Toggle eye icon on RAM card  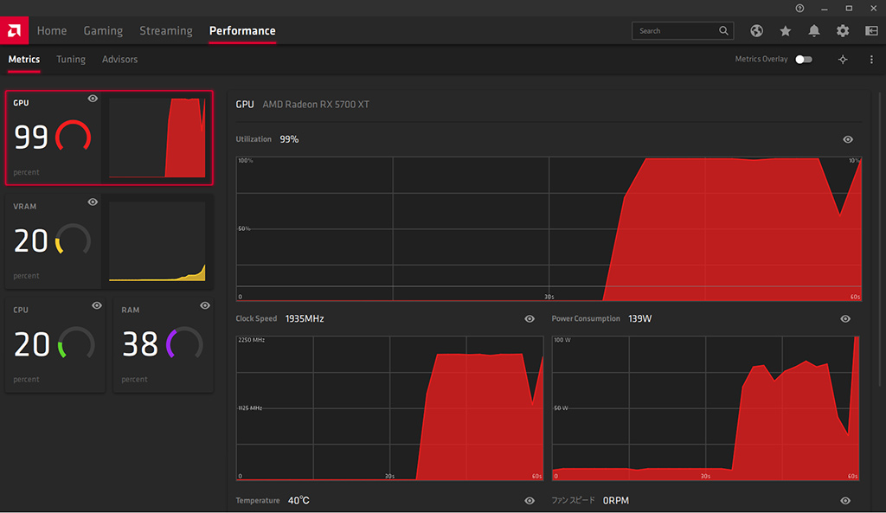(204, 305)
